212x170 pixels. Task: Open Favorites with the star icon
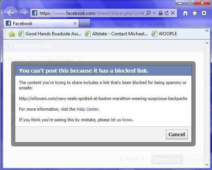click(194, 13)
